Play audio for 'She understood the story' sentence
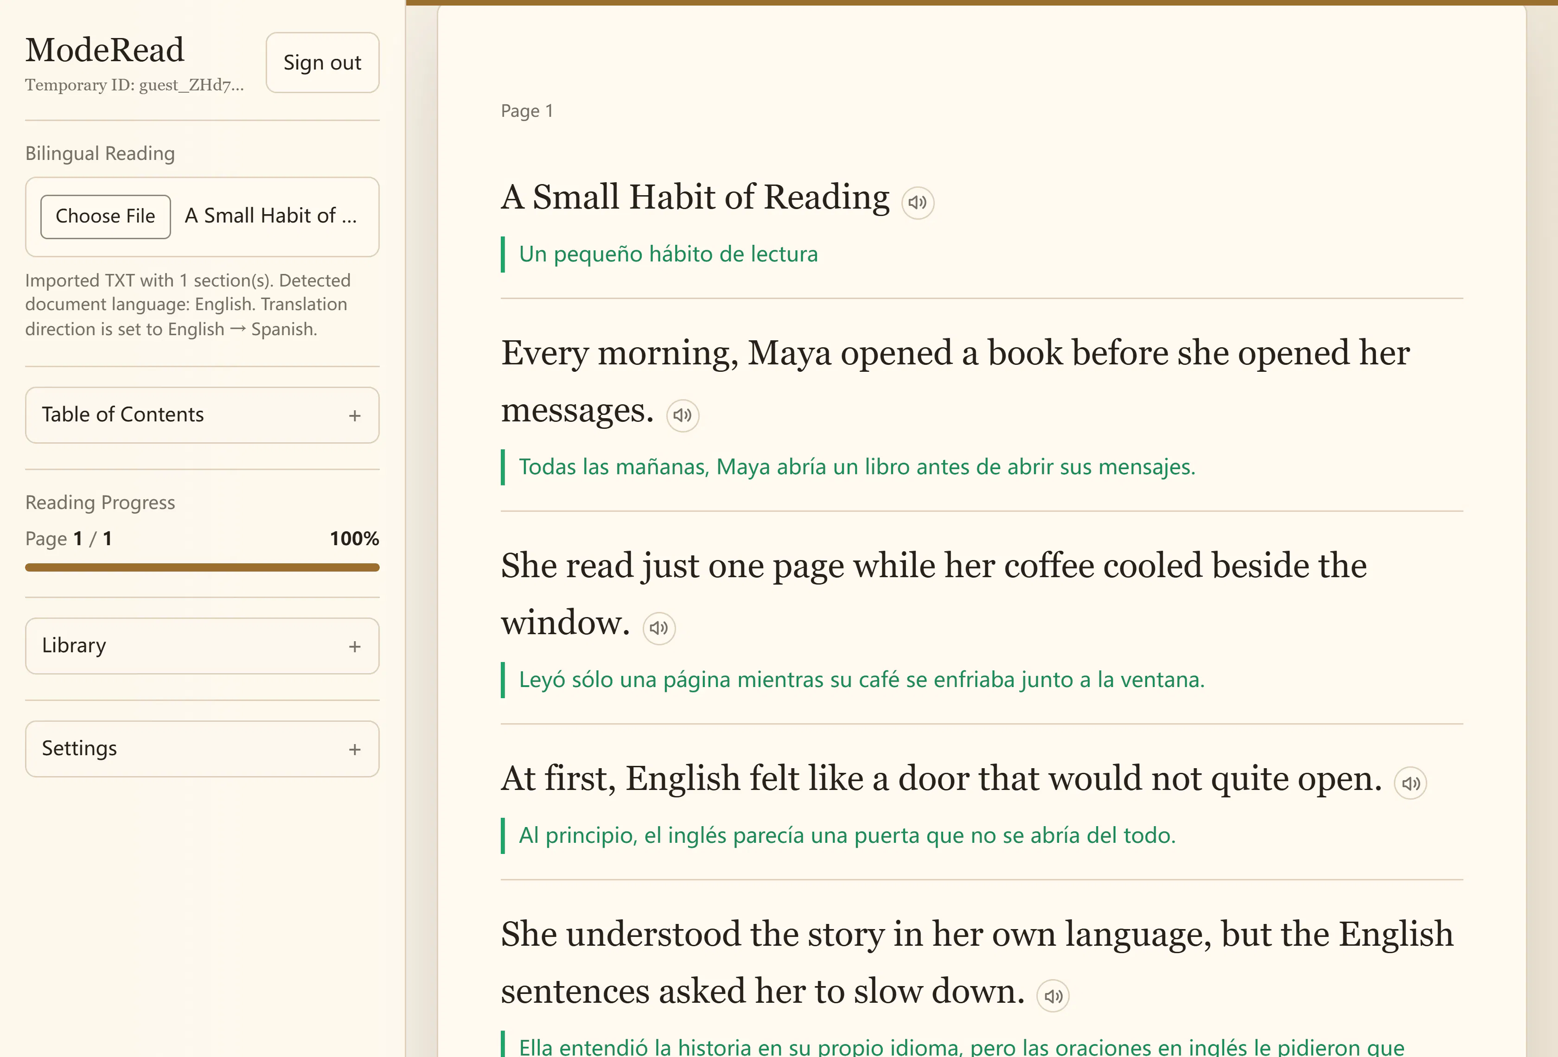1558x1057 pixels. 1053,996
